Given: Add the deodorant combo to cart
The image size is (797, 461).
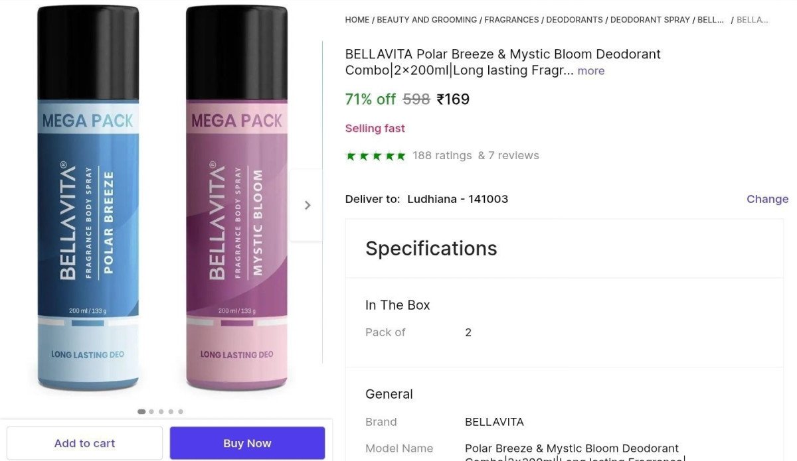Looking at the screenshot, I should 84,442.
